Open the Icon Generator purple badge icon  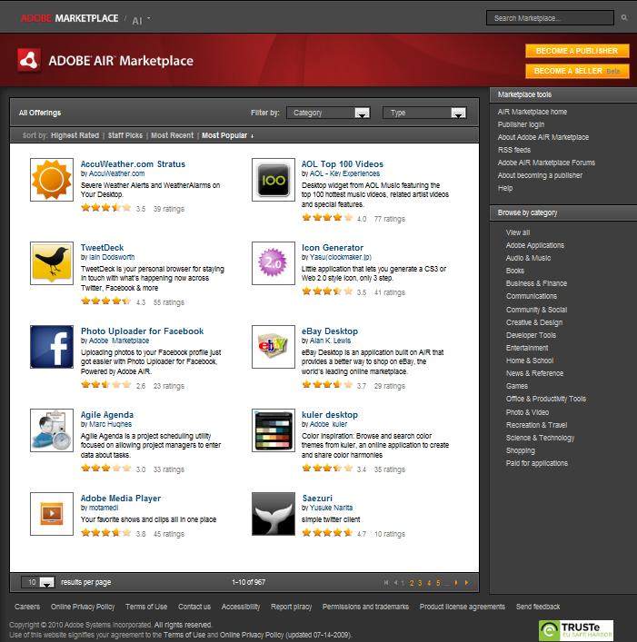point(274,263)
